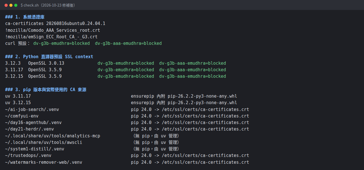364x170 pixels.
Task: Click dv-g3b-emudhra=blocked in the 3.12.15 OpenSSL row
Action: pyautogui.click(x=126, y=76)
